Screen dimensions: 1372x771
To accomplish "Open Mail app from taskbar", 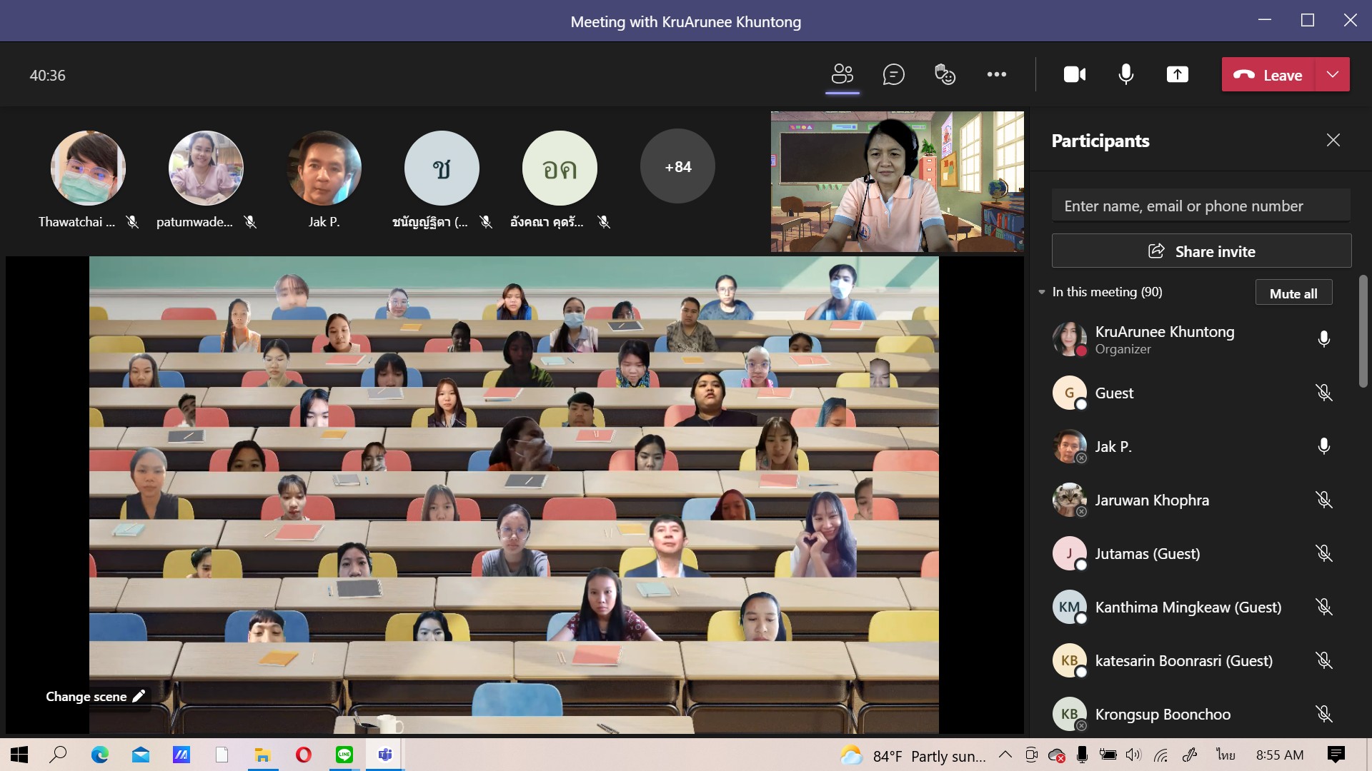I will click(x=140, y=755).
